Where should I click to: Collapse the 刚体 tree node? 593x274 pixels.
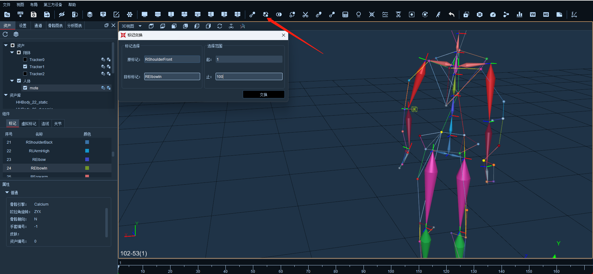point(12,52)
